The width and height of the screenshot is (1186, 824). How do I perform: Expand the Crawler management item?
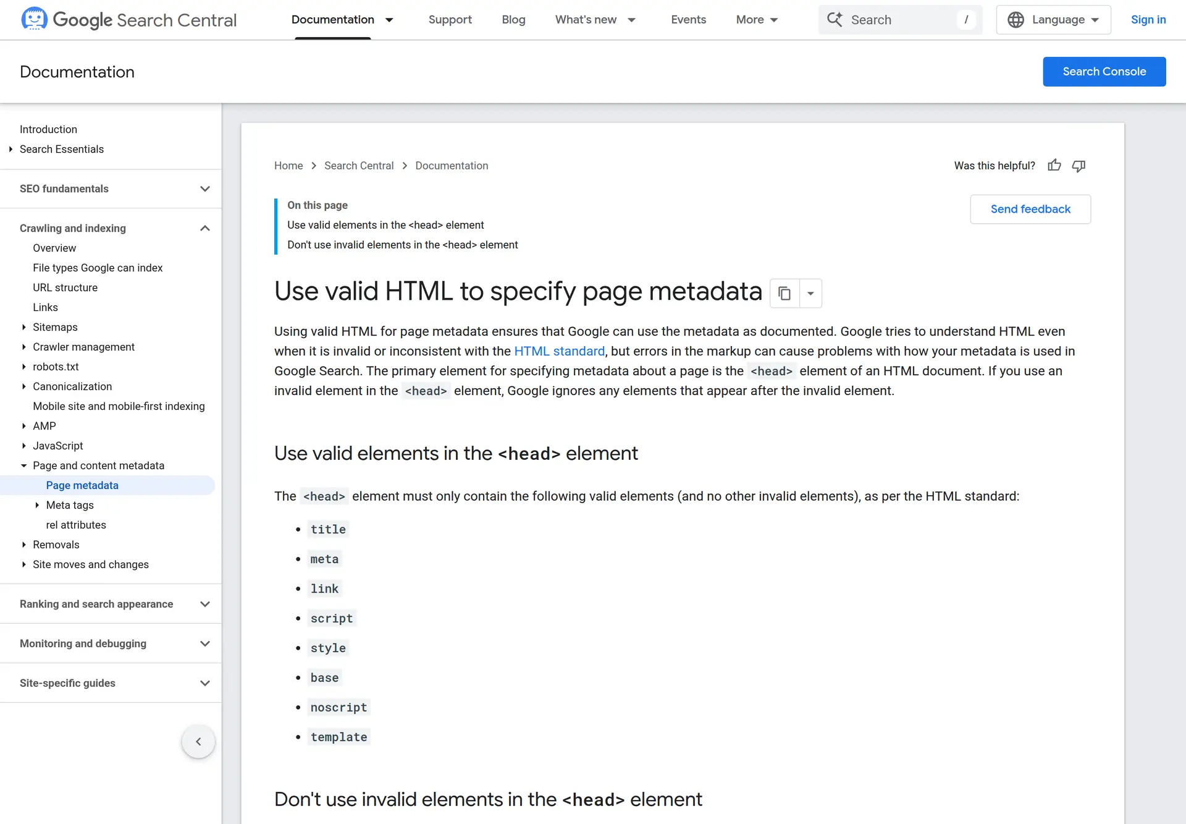pyautogui.click(x=23, y=347)
